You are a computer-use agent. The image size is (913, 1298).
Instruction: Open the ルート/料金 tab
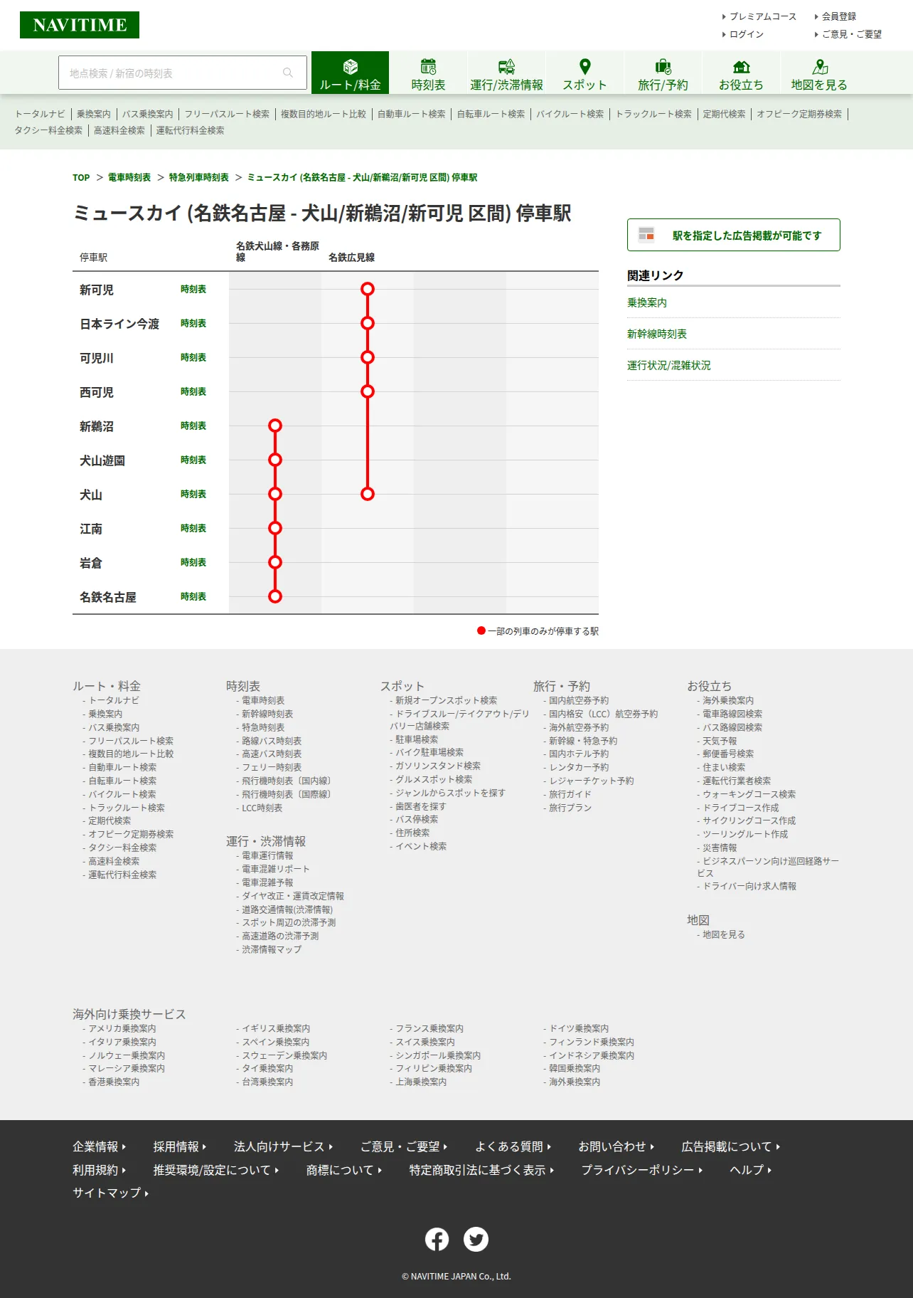(x=350, y=73)
